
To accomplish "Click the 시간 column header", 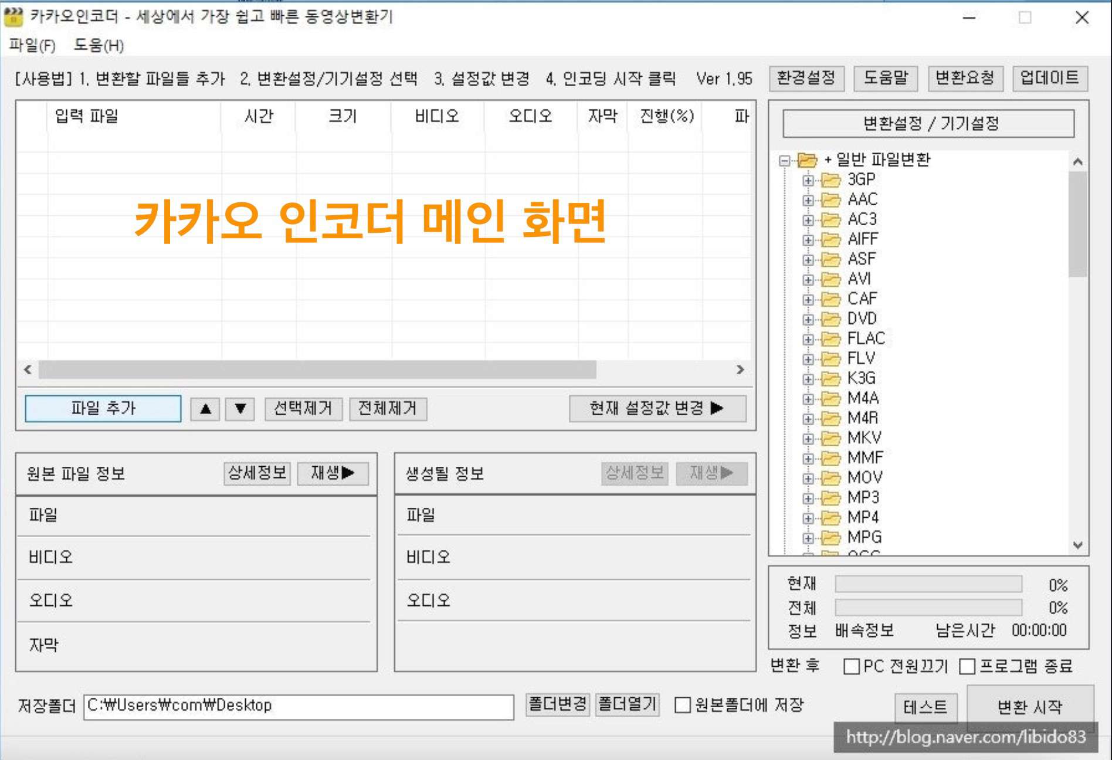I will (x=259, y=116).
